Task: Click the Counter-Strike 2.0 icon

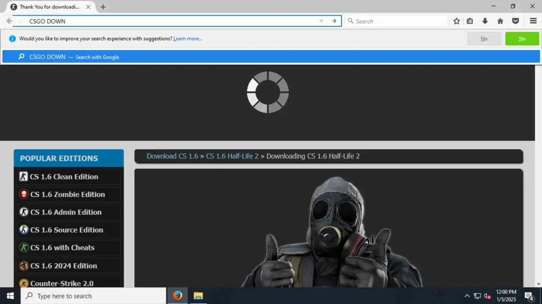Action: [24, 283]
